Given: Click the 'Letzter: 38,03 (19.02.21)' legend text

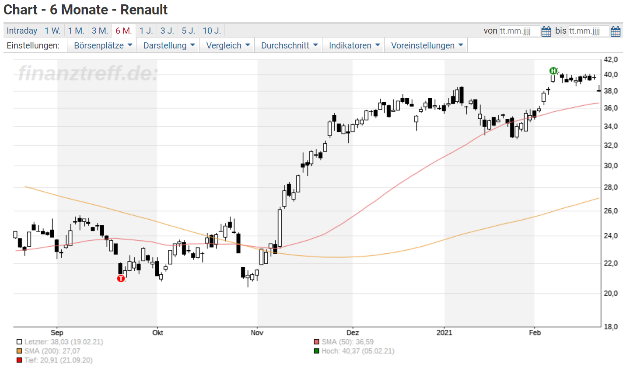Looking at the screenshot, I should pyautogui.click(x=64, y=342).
